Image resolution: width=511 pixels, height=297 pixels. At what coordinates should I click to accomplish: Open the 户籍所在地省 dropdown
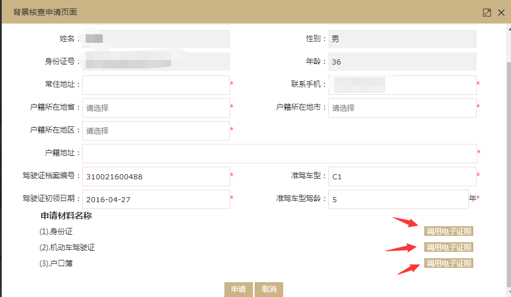pyautogui.click(x=156, y=108)
